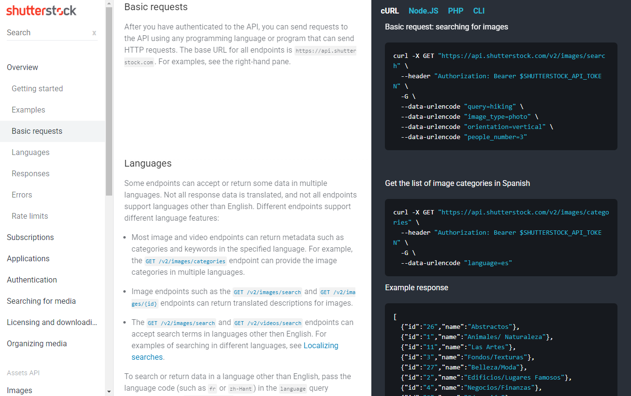Click the Languages heading in content
Image resolution: width=631 pixels, height=396 pixels.
pyautogui.click(x=148, y=163)
